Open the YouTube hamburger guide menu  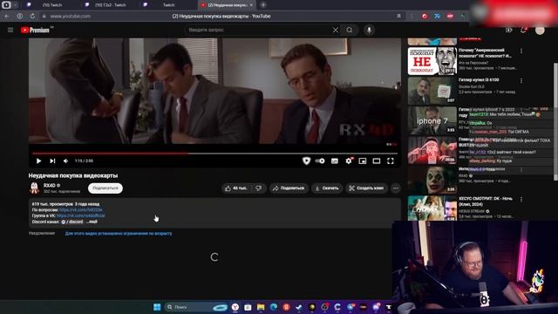coord(10,31)
